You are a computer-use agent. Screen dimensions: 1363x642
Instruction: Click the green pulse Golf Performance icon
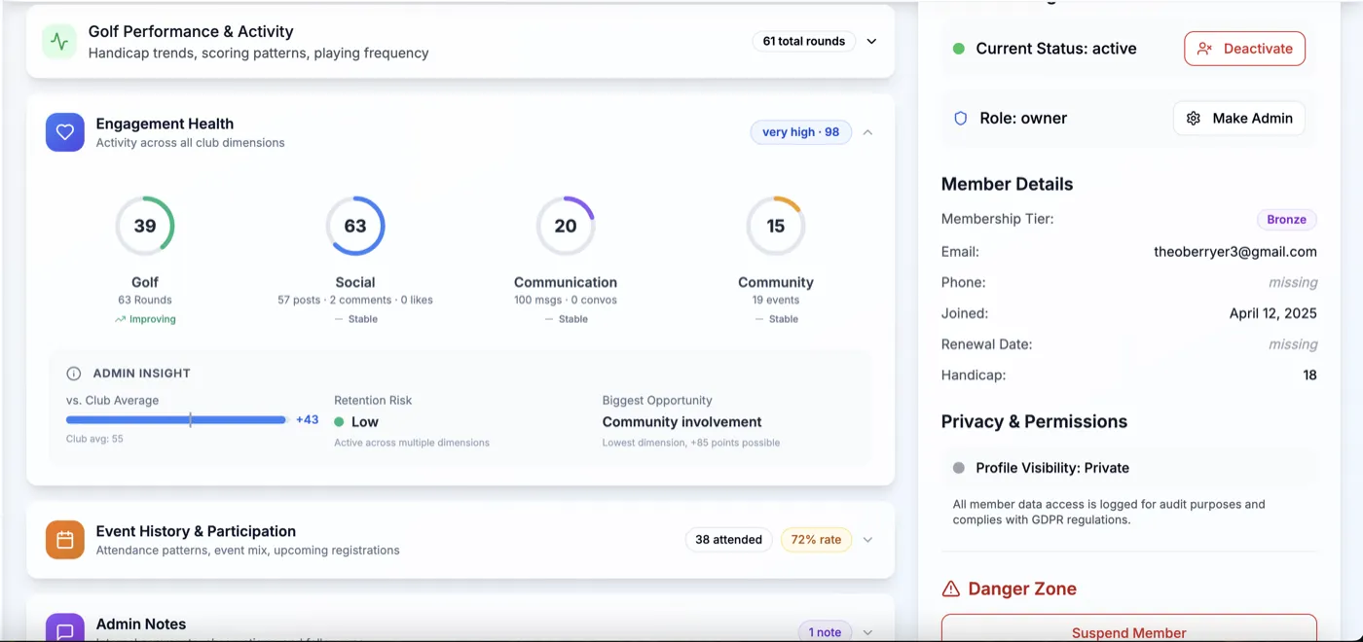click(59, 42)
